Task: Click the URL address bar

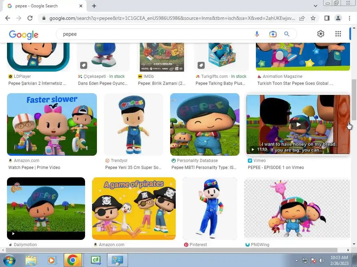Action: 172,18
